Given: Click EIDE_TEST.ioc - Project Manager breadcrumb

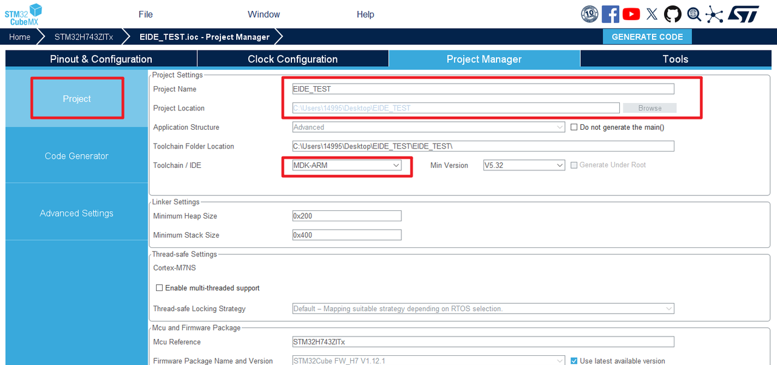Looking at the screenshot, I should pos(205,37).
